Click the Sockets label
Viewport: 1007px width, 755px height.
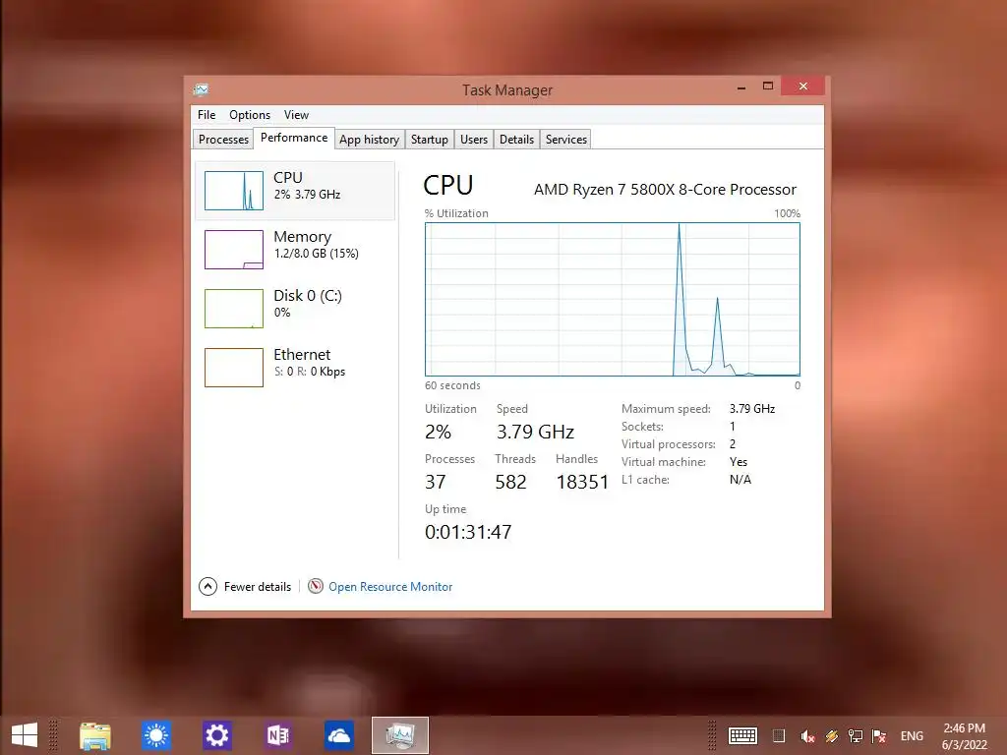coord(642,427)
